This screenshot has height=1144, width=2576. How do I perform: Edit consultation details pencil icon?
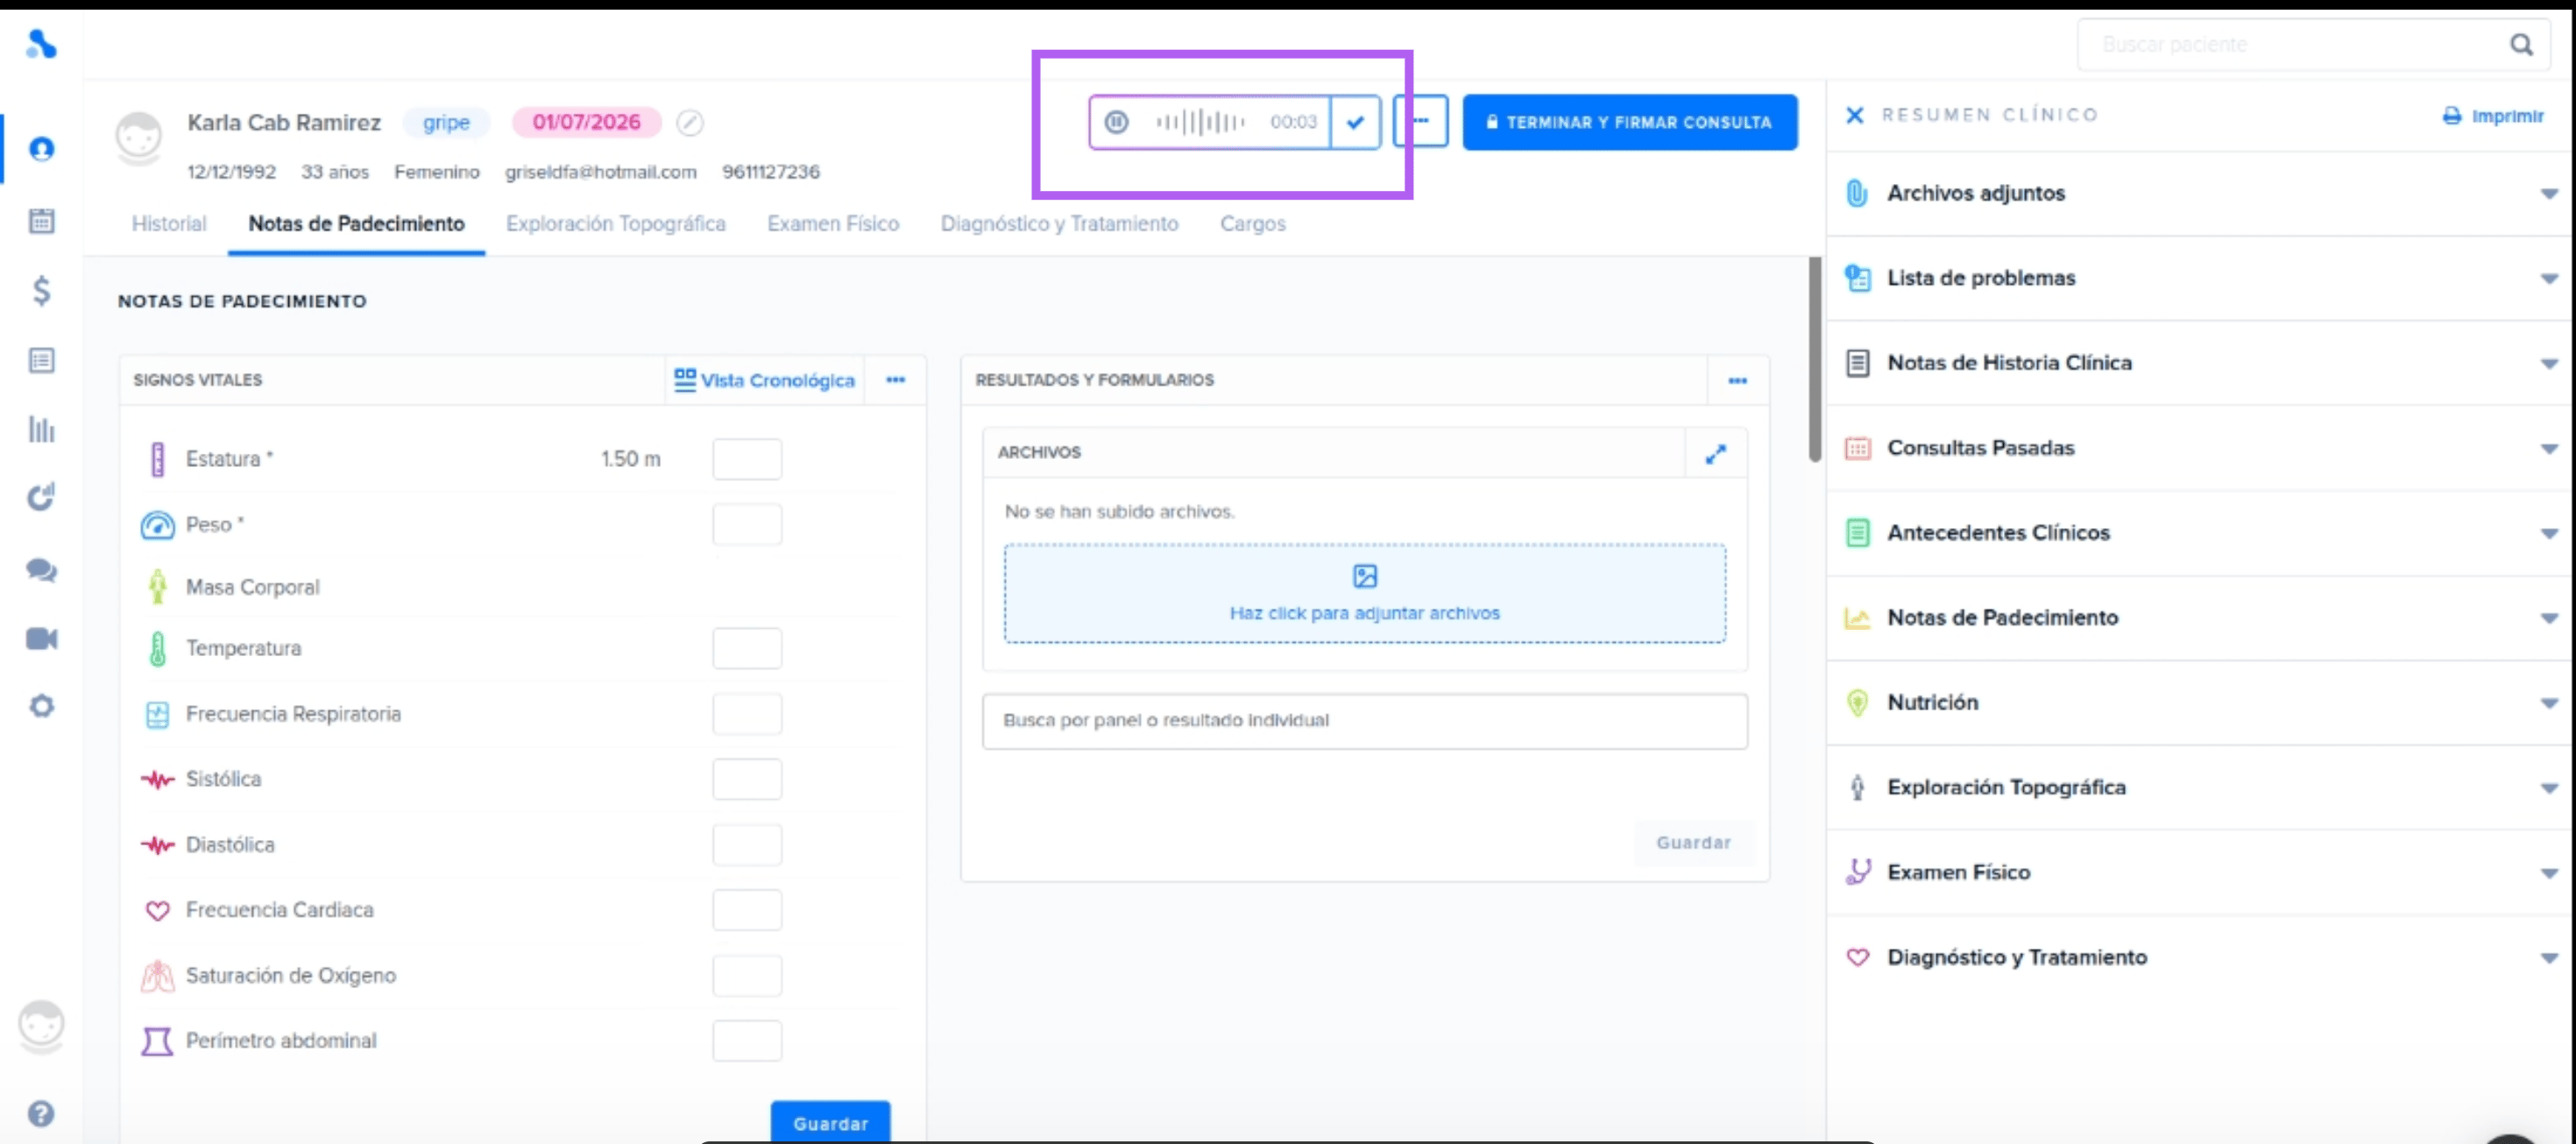690,122
